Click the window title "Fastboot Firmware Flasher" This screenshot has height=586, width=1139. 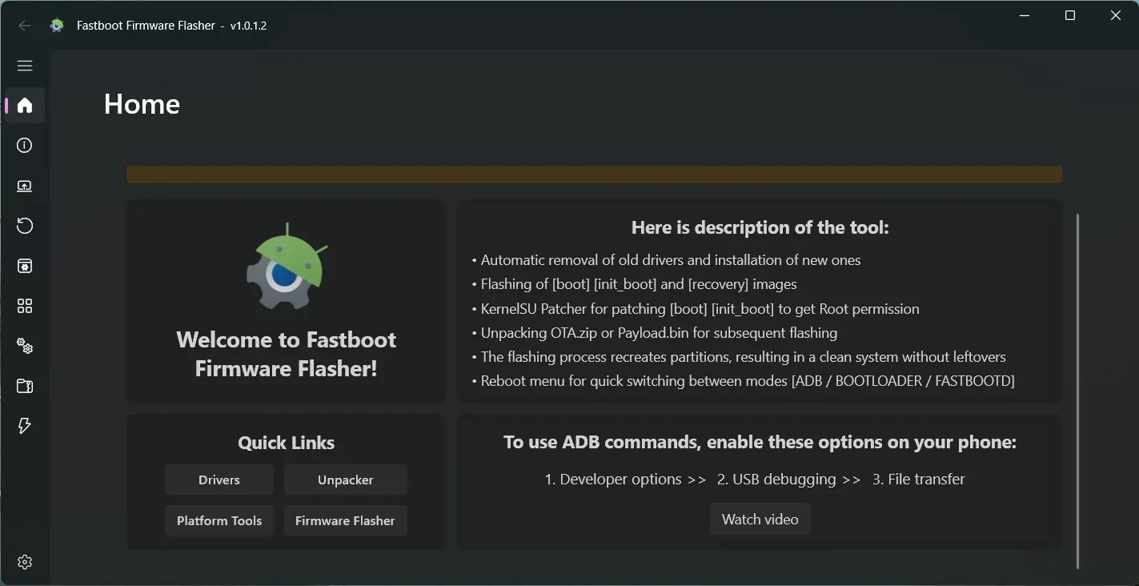[x=146, y=26]
